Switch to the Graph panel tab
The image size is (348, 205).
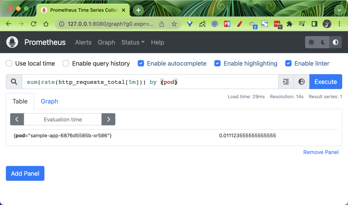[49, 101]
